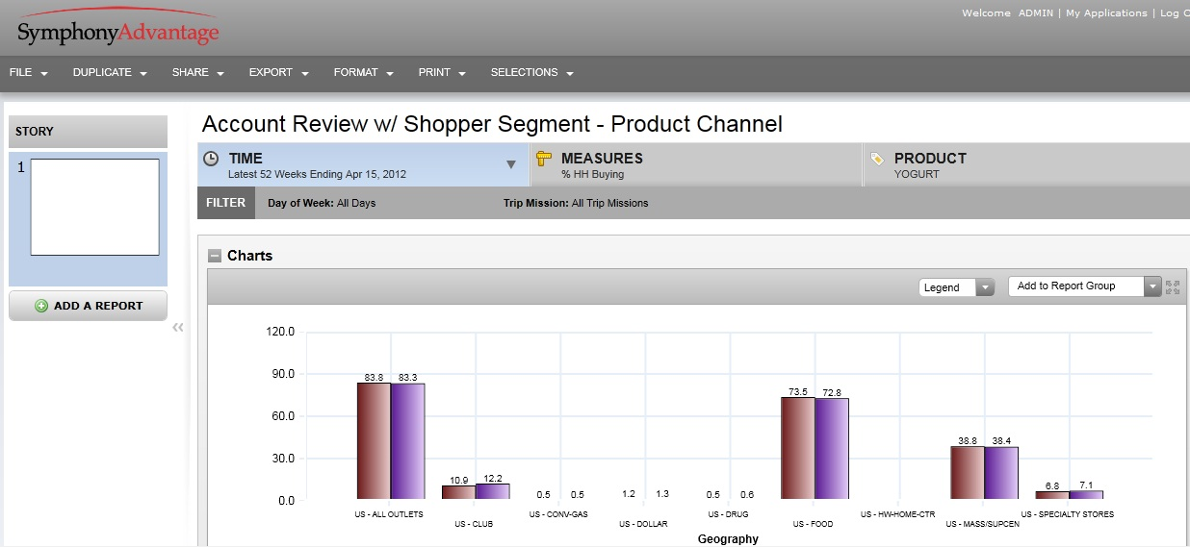The width and height of the screenshot is (1190, 547).
Task: Collapse the story sidebar with double chevron
Action: pyautogui.click(x=178, y=328)
